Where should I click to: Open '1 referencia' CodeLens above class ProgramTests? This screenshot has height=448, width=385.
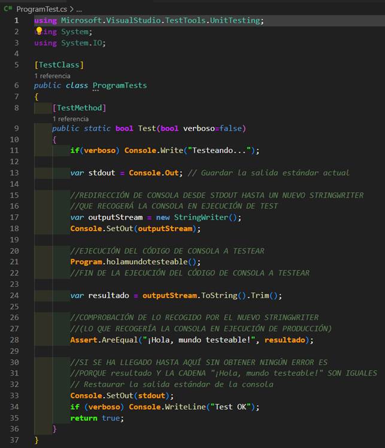click(52, 75)
